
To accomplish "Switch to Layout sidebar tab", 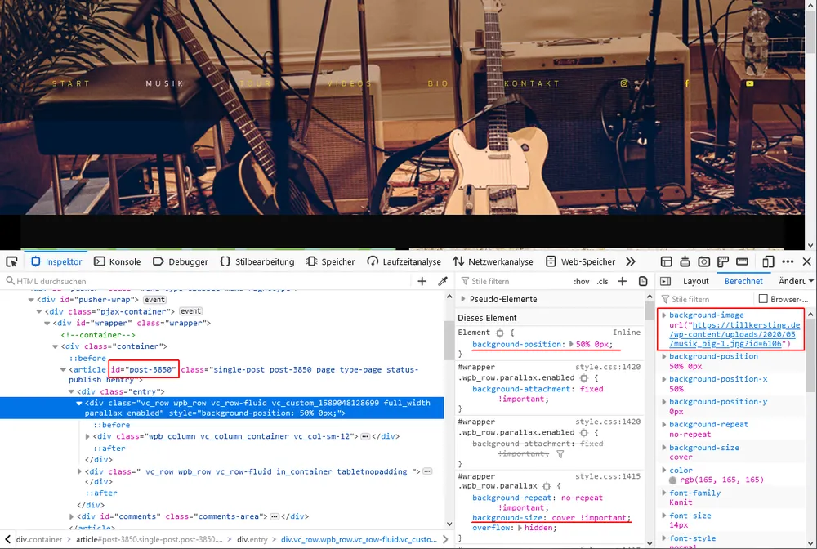I will point(695,281).
